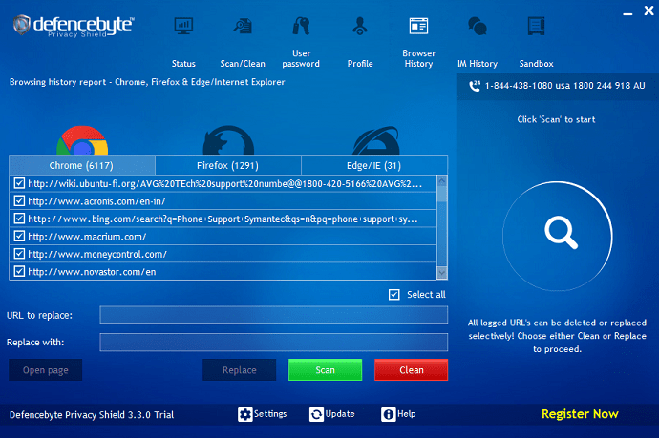
Task: Open the Profile person icon
Action: pos(360,26)
